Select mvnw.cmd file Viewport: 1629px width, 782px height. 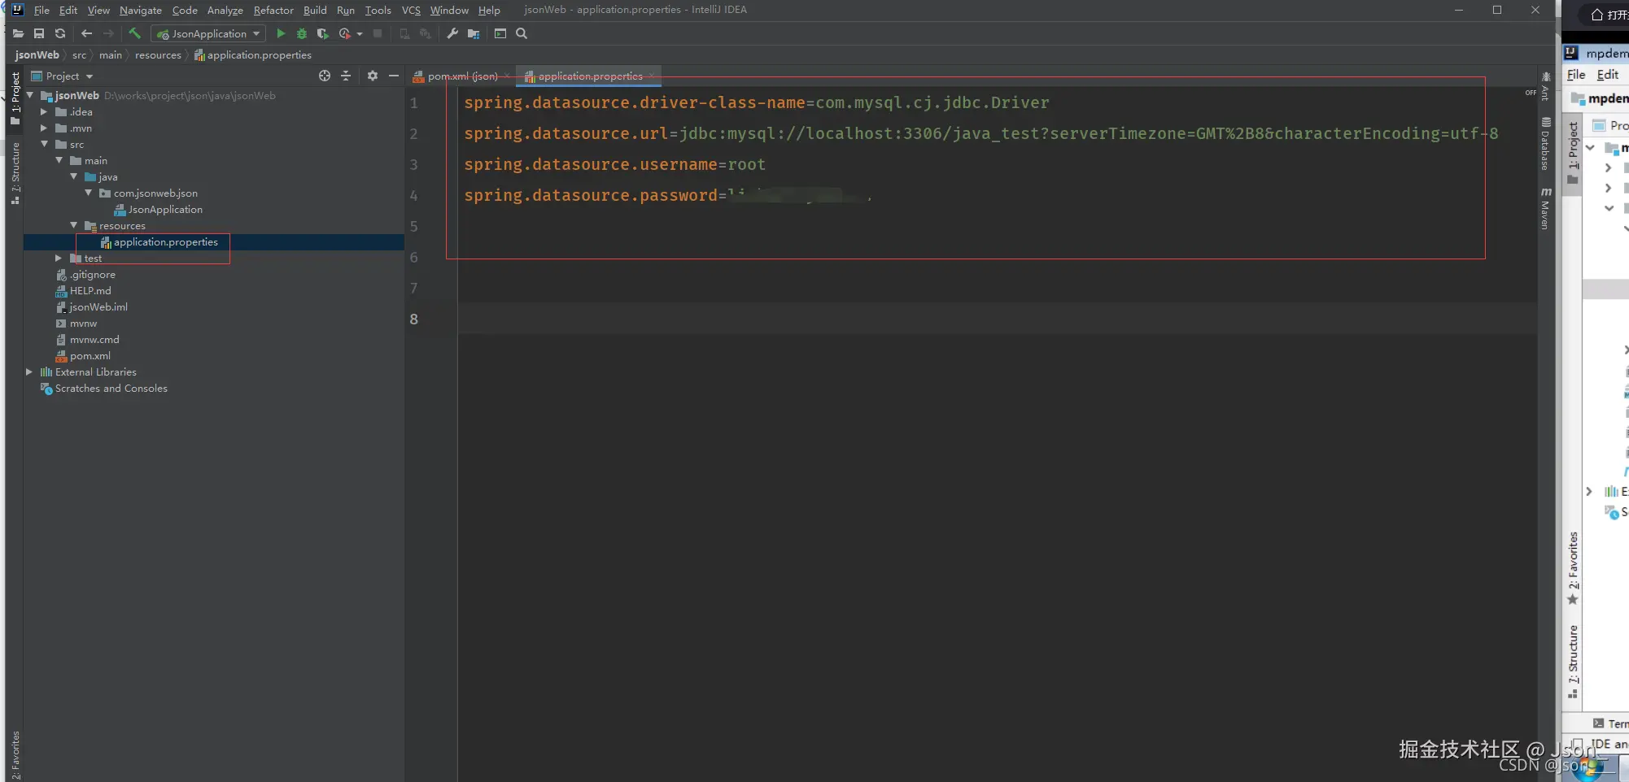[94, 340]
